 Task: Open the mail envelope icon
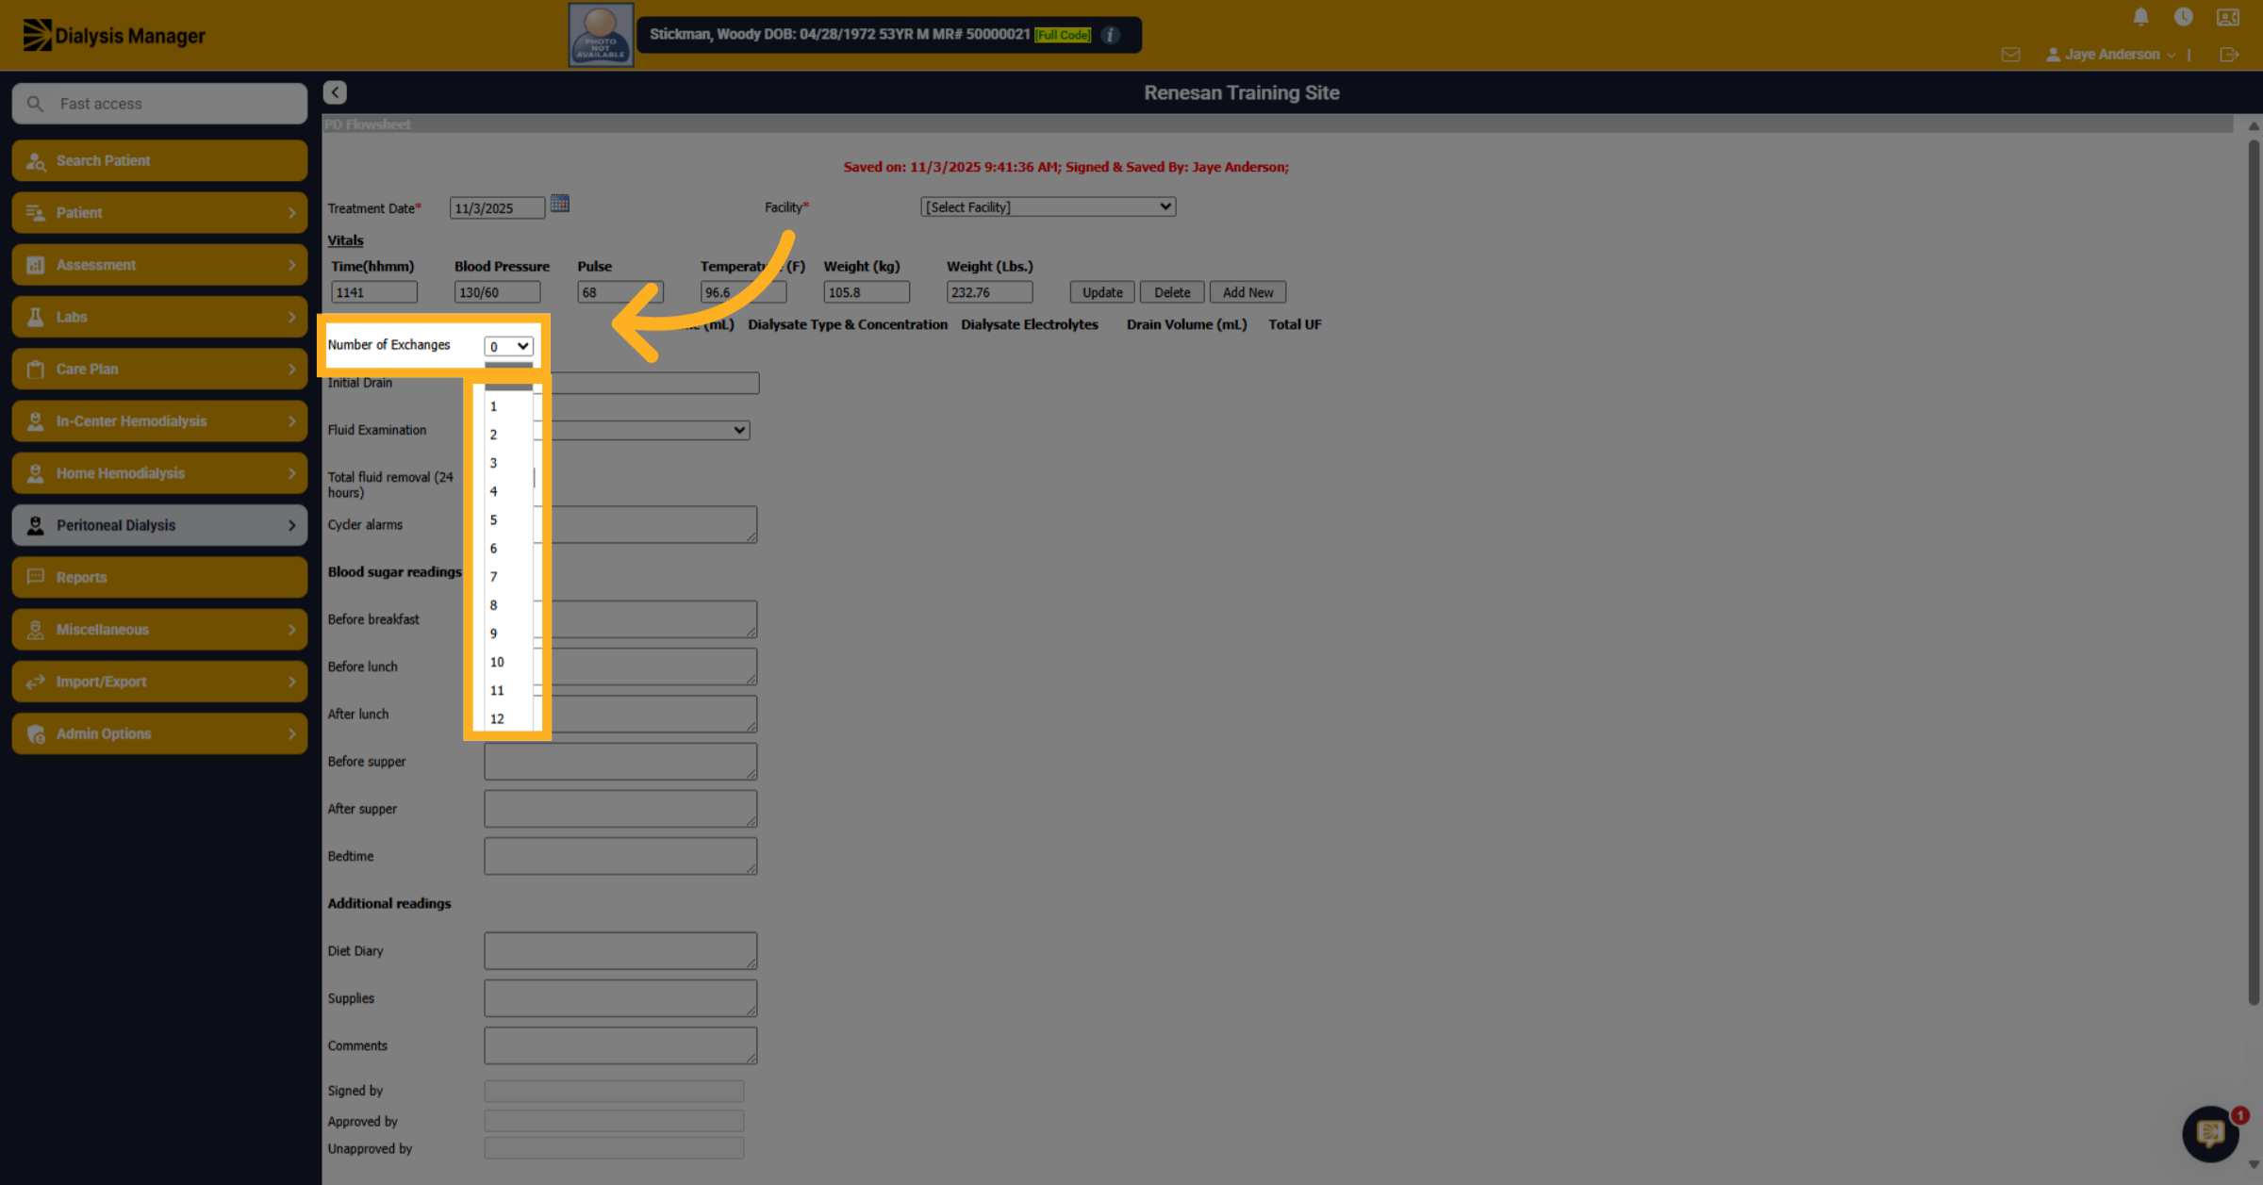[x=2010, y=55]
